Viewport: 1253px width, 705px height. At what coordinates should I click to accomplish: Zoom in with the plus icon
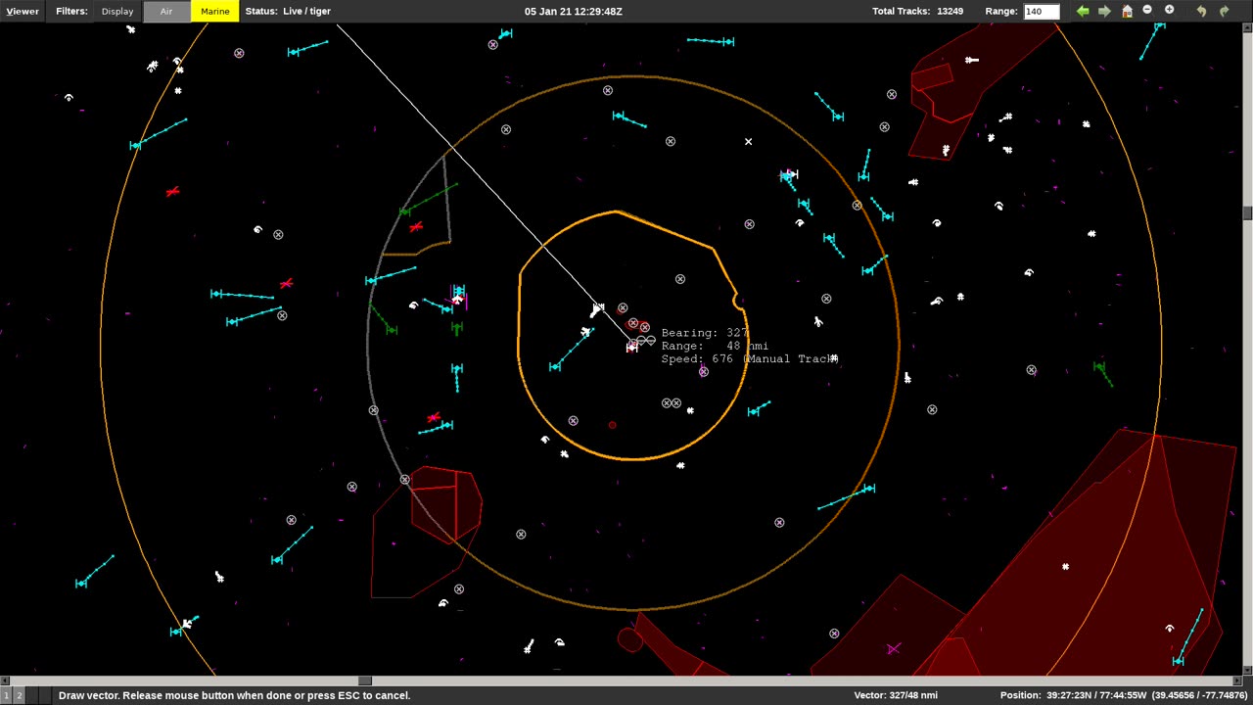coord(1169,10)
